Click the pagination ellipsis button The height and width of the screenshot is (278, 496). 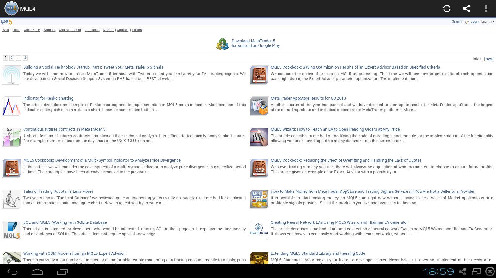pos(18,58)
